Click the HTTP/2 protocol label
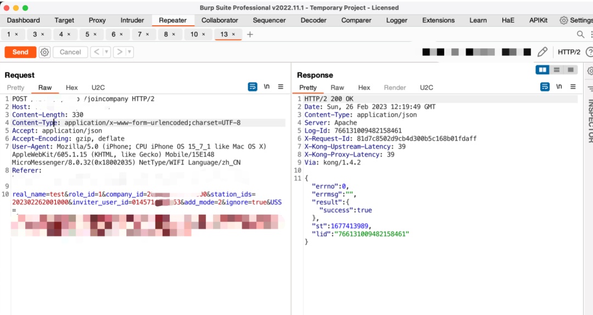 tap(569, 52)
